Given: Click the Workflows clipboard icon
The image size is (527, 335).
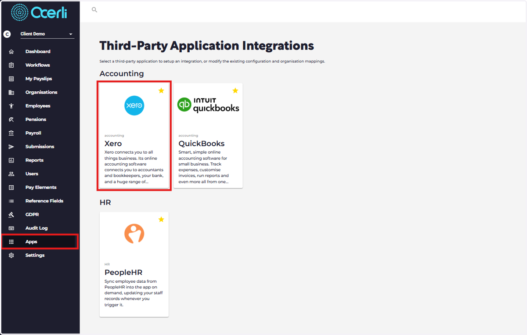Looking at the screenshot, I should pos(11,65).
